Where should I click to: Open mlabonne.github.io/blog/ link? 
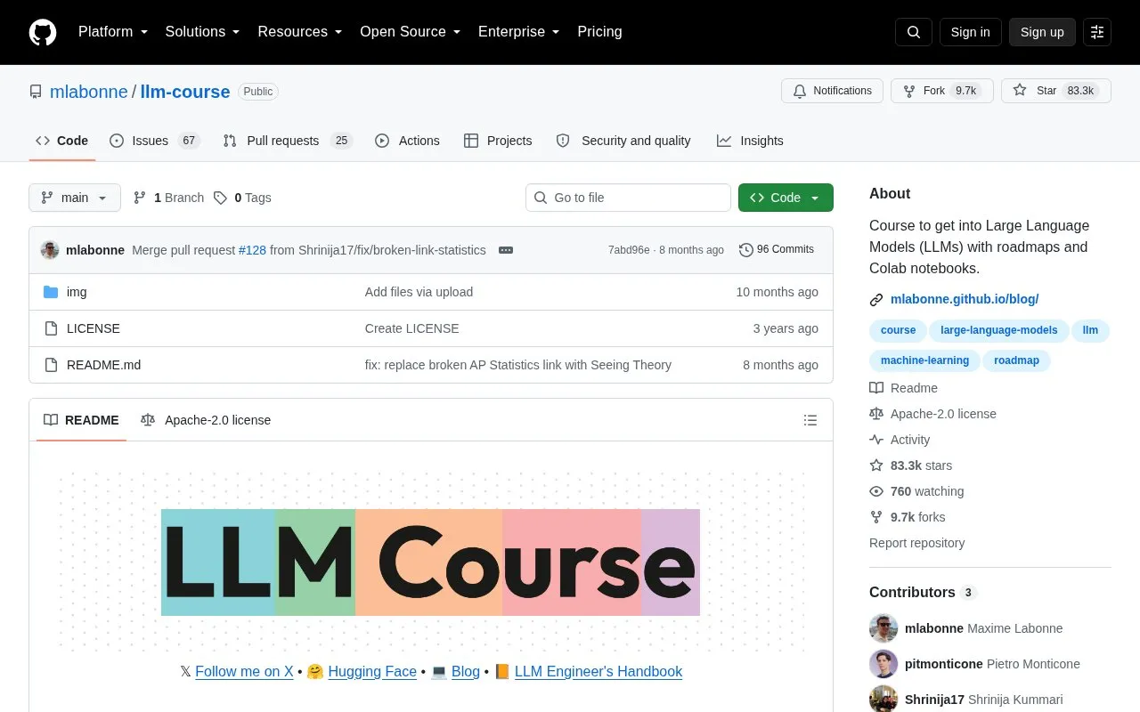click(965, 299)
